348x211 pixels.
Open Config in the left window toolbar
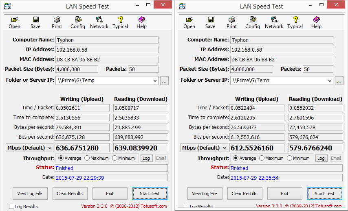click(78, 22)
